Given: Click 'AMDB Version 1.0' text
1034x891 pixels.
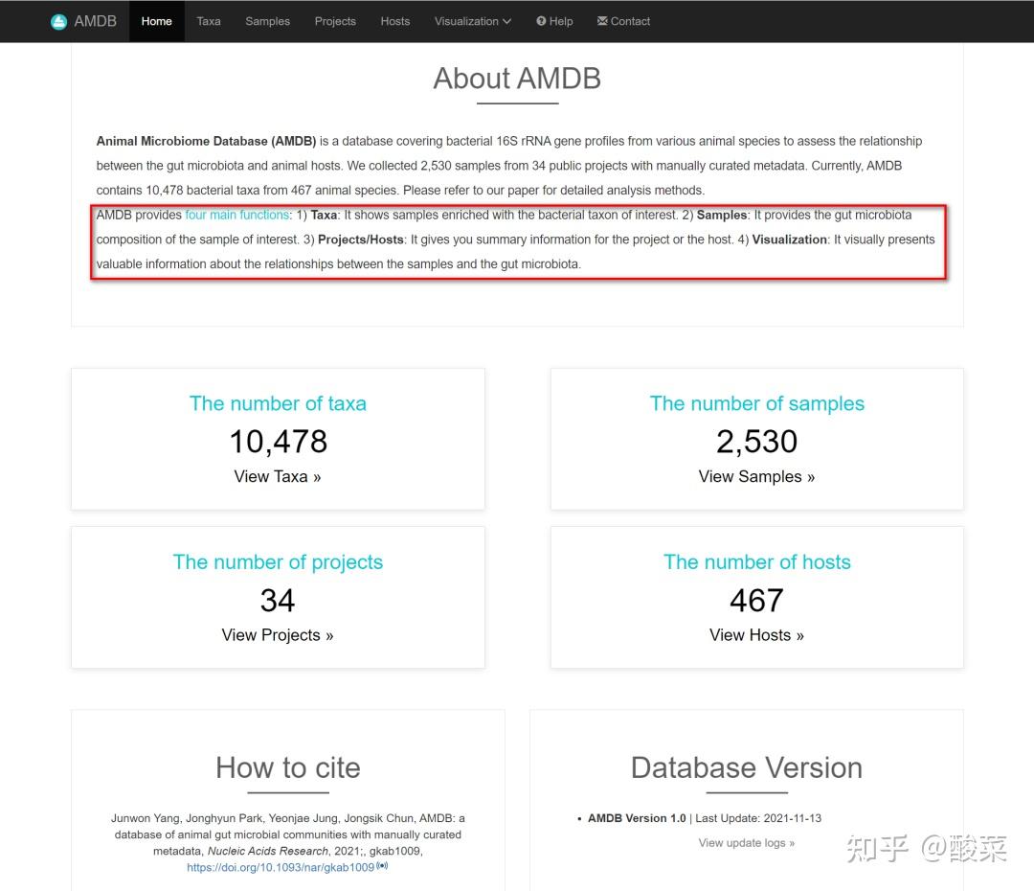Looking at the screenshot, I should [637, 818].
